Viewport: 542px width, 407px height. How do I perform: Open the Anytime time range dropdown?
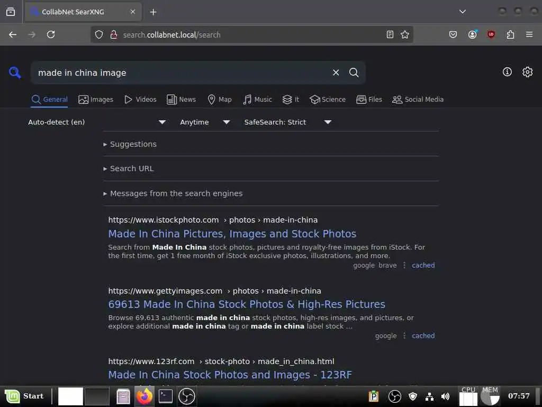coord(205,122)
